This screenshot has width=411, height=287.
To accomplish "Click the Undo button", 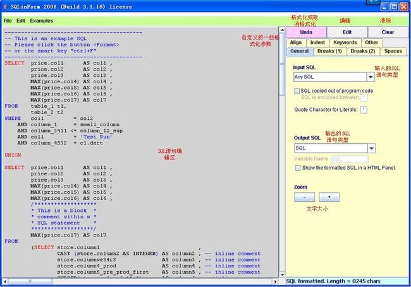I will coord(306,32).
